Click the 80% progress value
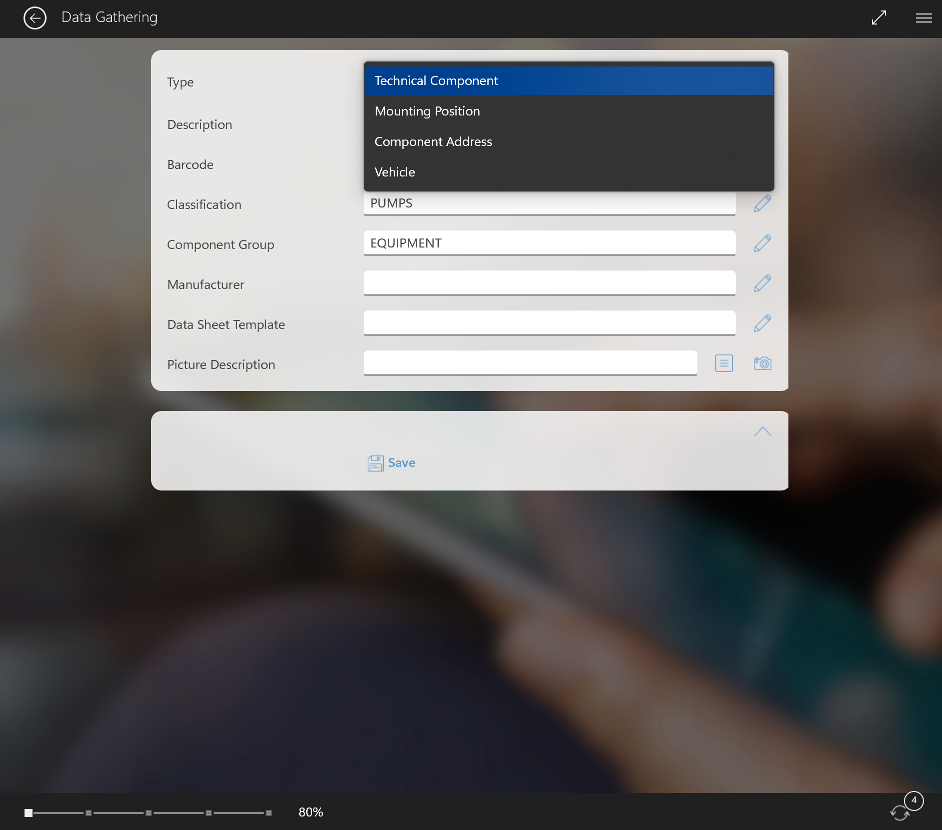Viewport: 942px width, 830px height. point(311,812)
